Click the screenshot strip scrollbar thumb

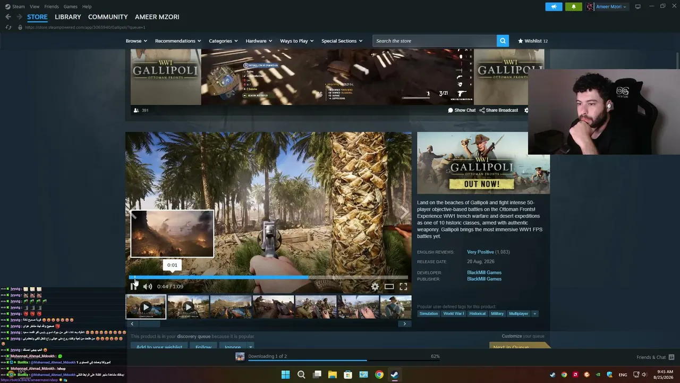click(x=149, y=323)
